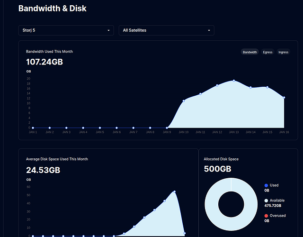
Task: Click the peak point on disk space chart
Action: pos(175,191)
